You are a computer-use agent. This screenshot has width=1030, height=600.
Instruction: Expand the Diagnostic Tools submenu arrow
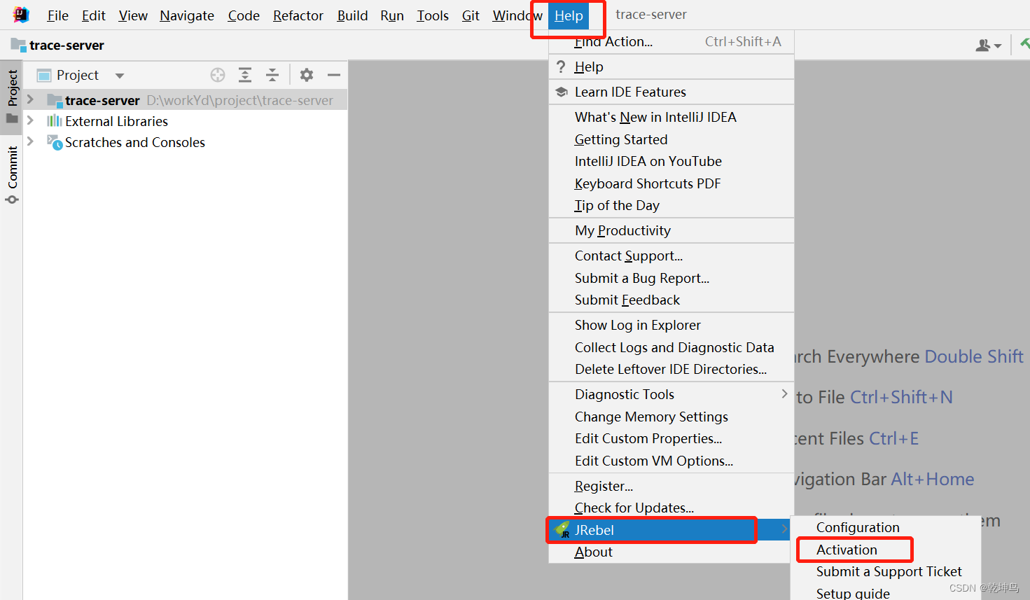pyautogui.click(x=784, y=394)
